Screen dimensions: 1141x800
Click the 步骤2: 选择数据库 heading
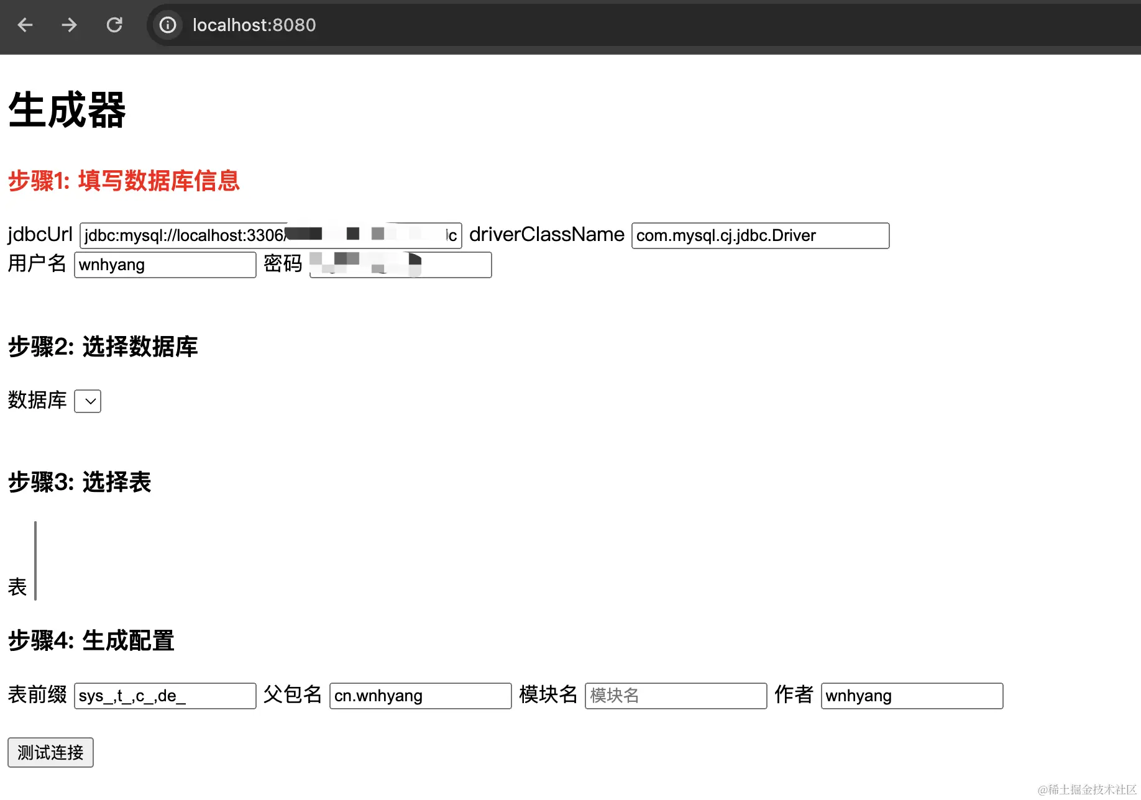coord(103,347)
